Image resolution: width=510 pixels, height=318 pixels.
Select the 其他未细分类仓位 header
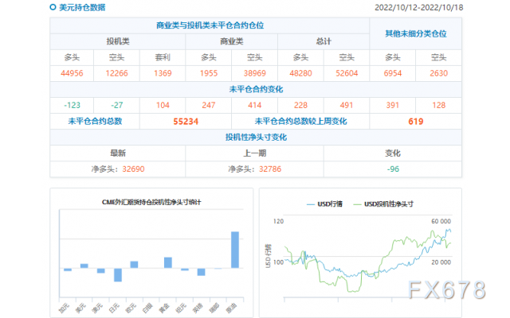(x=416, y=33)
